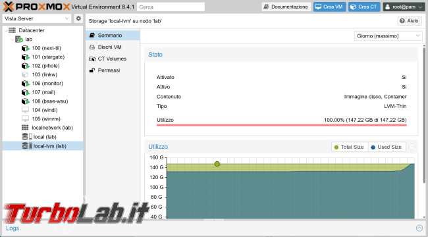The height and width of the screenshot is (237, 428).
Task: Select localnetwork (lab) in tree
Action: (x=53, y=128)
